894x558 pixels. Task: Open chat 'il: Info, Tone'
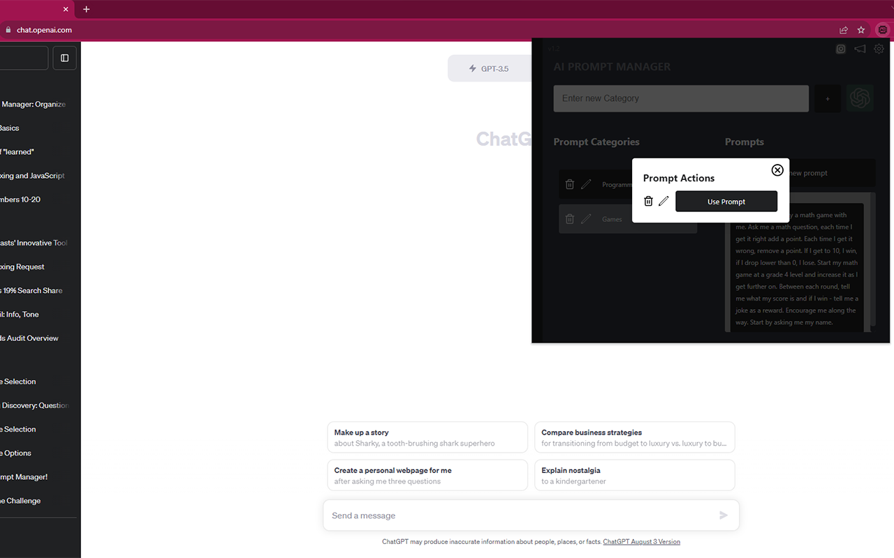pos(20,315)
